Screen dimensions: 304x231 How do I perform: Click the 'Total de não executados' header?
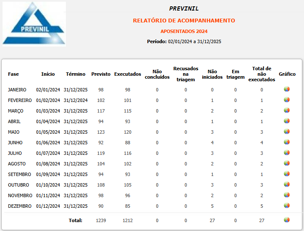point(262,74)
